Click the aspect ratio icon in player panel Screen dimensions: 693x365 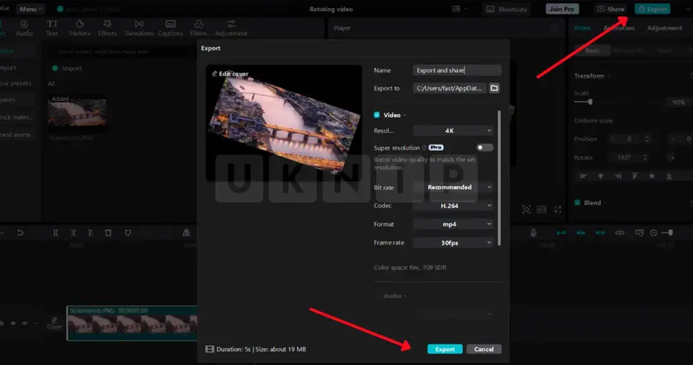click(541, 210)
